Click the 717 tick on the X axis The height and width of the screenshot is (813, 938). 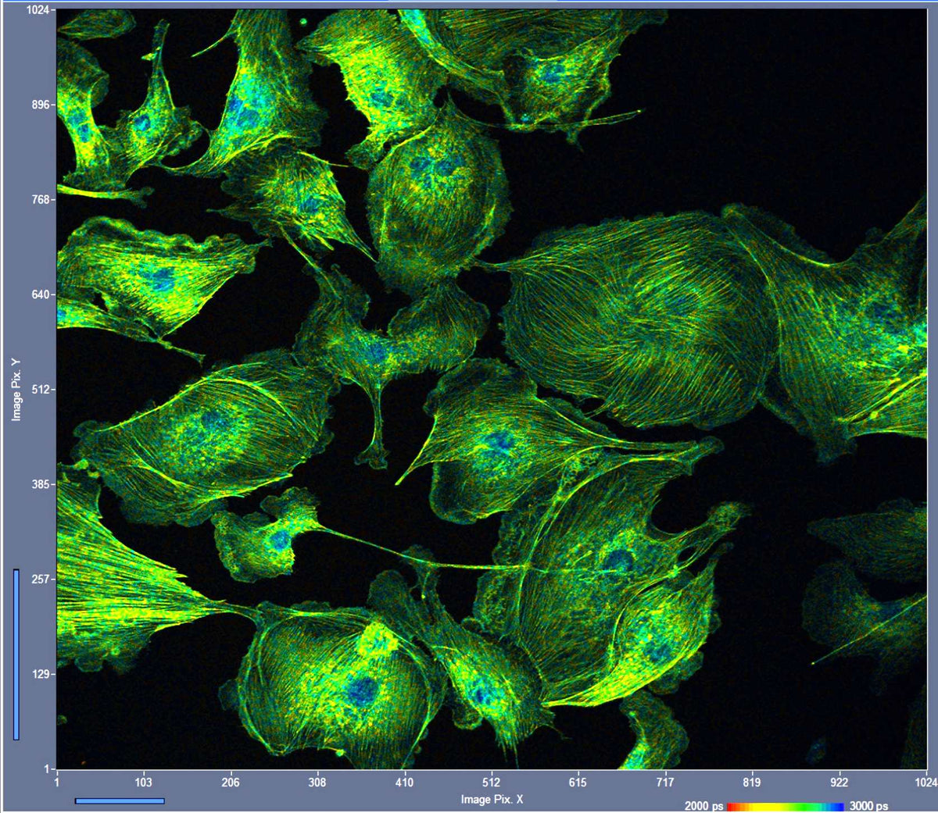[664, 782]
